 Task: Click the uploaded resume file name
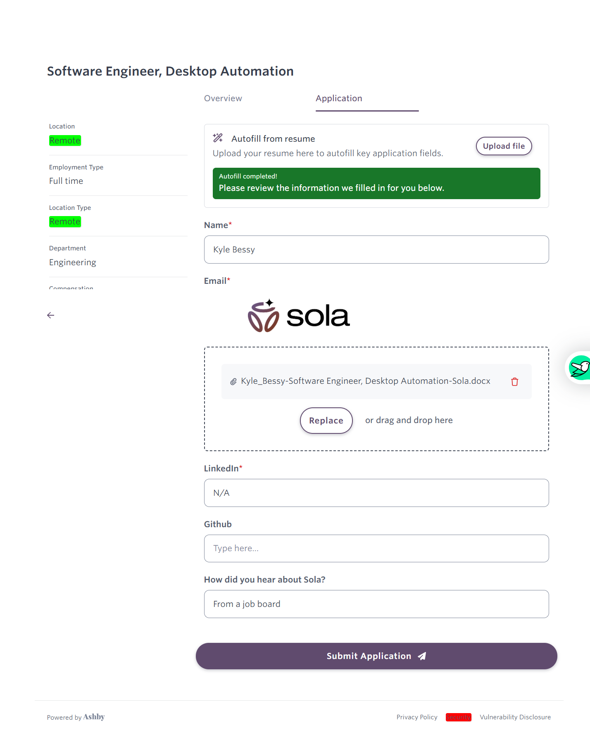point(365,381)
